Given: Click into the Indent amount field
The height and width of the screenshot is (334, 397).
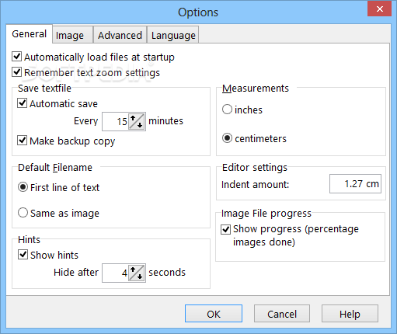Looking at the screenshot, I should pos(355,184).
